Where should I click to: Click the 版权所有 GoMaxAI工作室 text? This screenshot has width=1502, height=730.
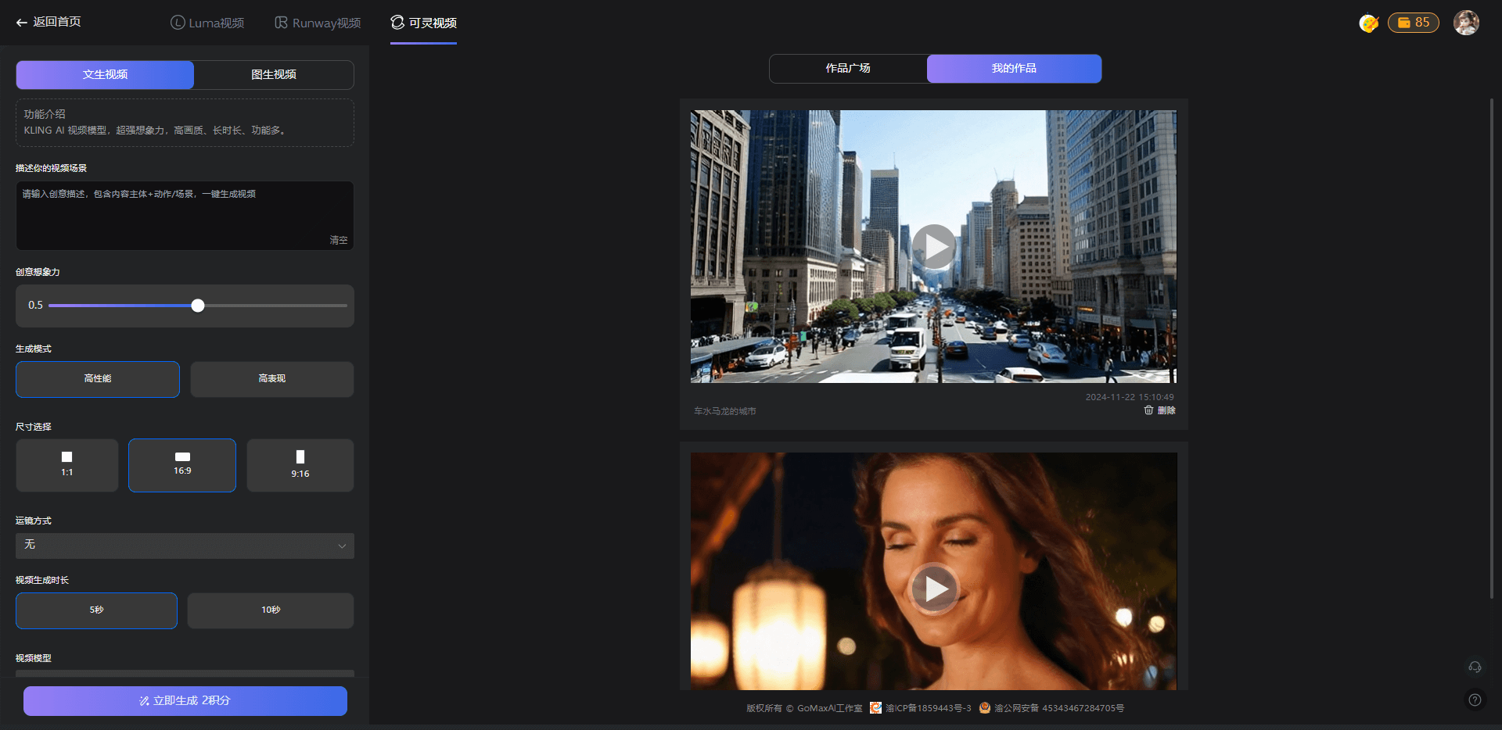(804, 708)
